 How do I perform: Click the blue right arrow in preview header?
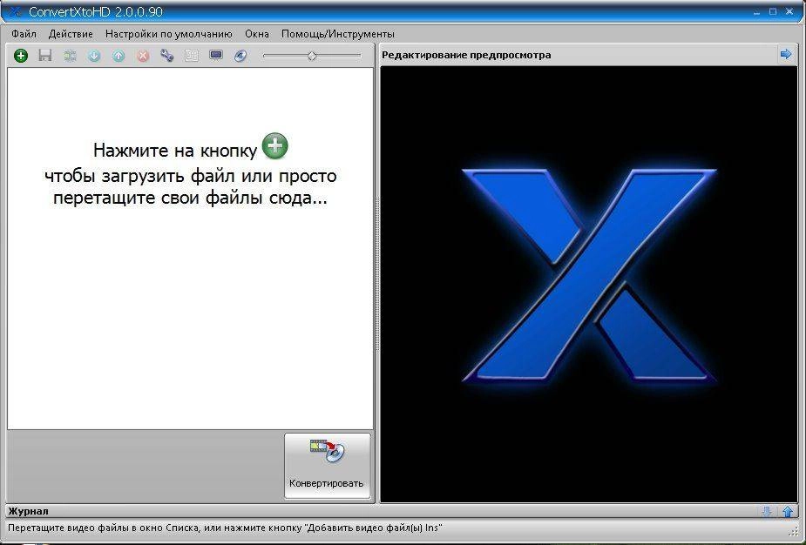click(786, 54)
